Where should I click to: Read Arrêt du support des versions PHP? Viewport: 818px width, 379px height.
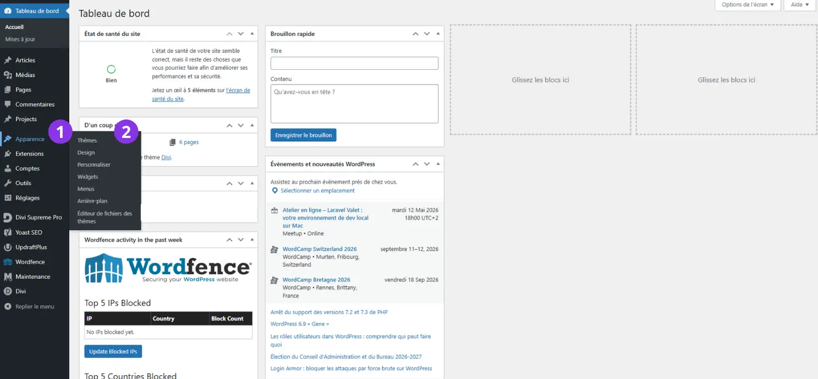pos(329,312)
